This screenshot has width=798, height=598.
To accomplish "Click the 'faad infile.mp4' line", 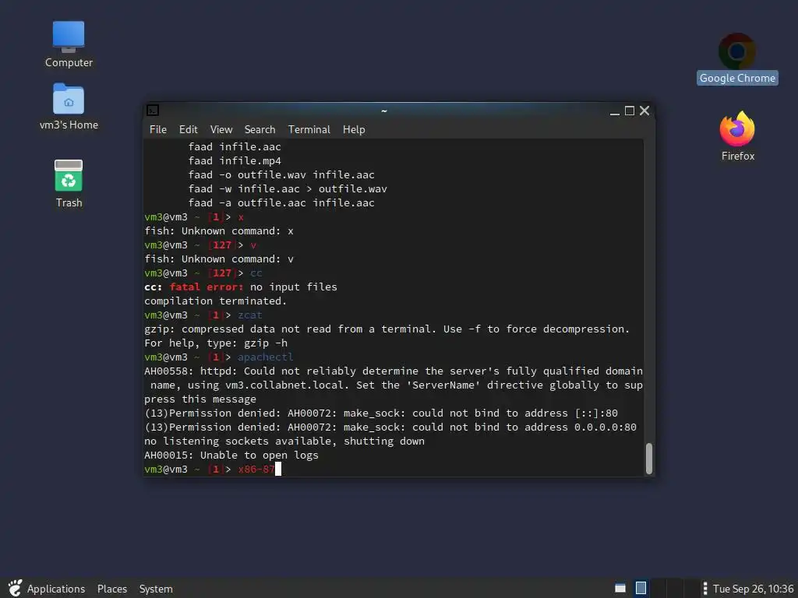I will [x=235, y=160].
